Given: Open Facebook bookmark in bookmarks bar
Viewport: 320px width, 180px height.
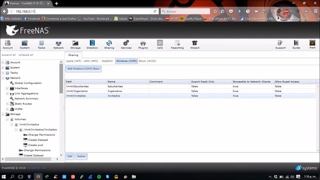Looking at the screenshot, I should point(32,18).
